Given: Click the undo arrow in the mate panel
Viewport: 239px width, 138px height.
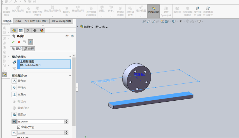Looking at the screenshot, I should tap(25, 42).
